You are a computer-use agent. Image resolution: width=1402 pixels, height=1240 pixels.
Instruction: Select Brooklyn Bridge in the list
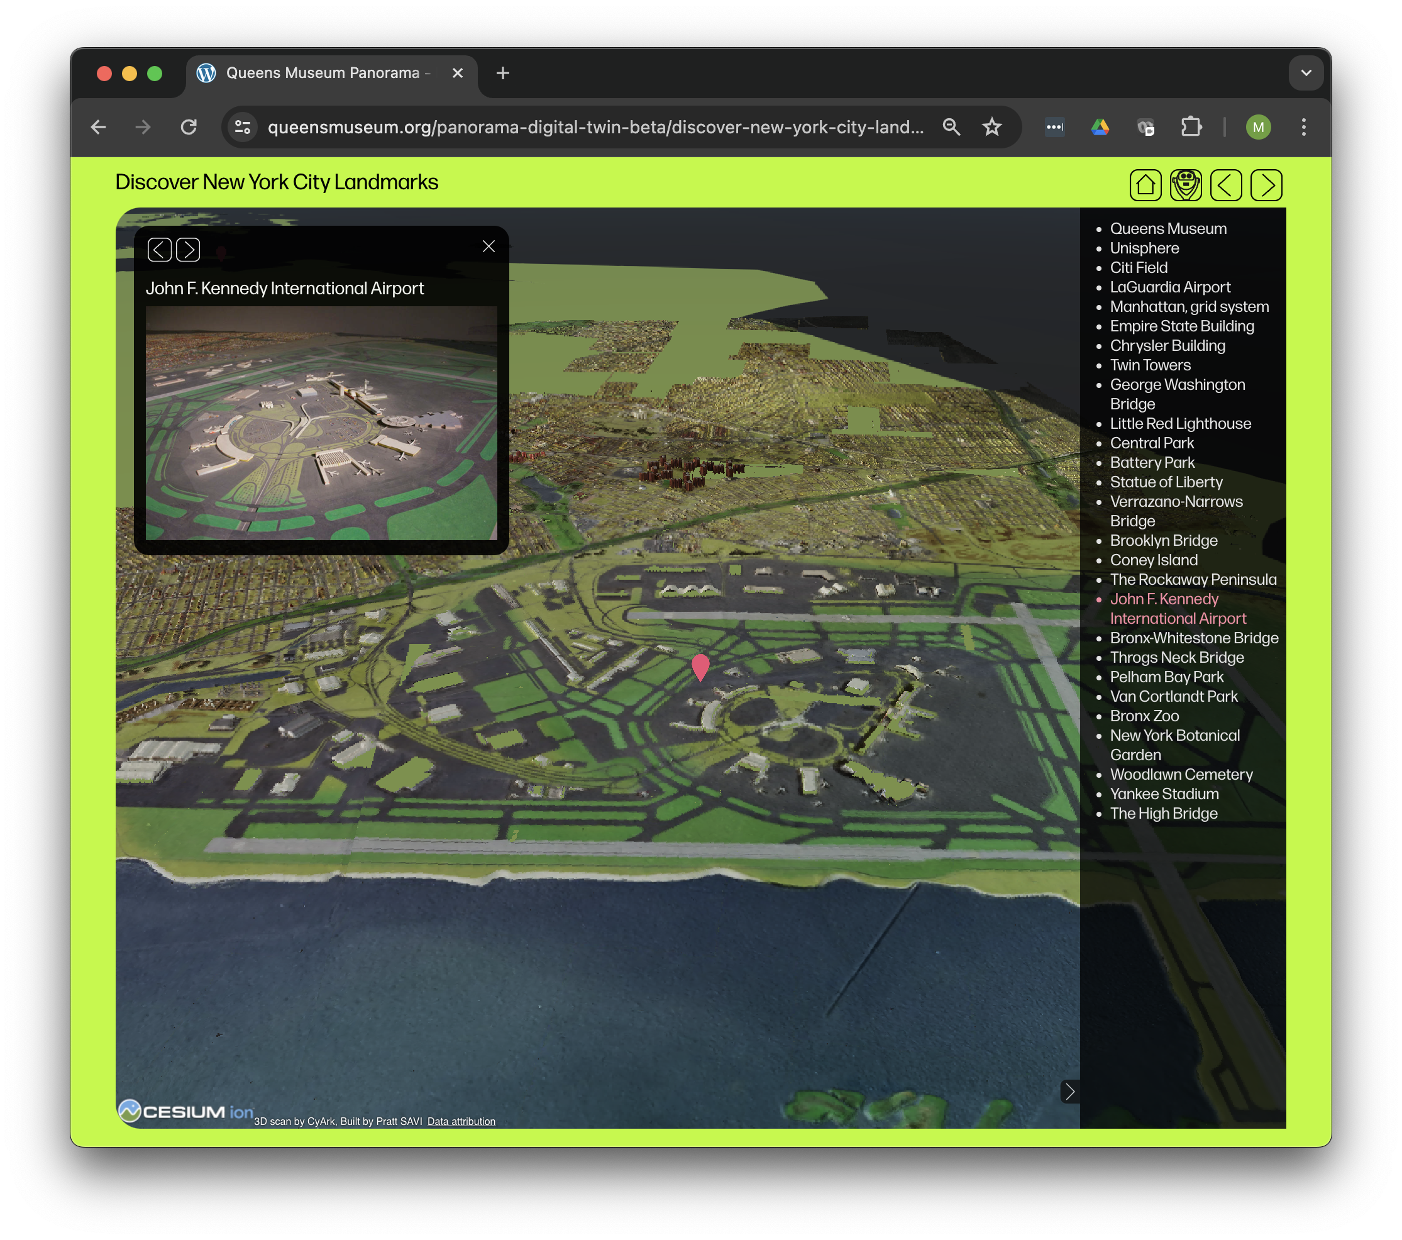tap(1163, 540)
